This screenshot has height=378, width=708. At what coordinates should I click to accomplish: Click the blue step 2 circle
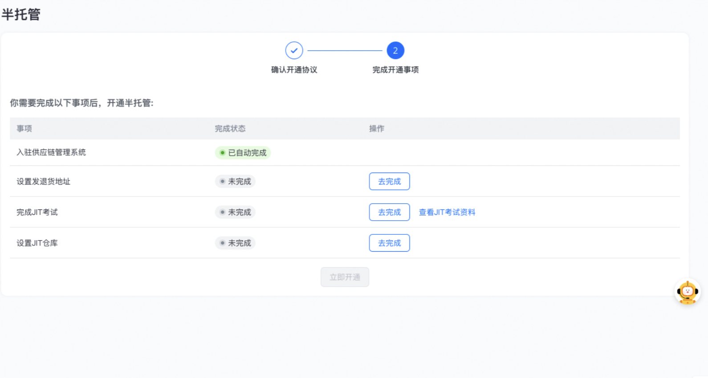pos(395,51)
